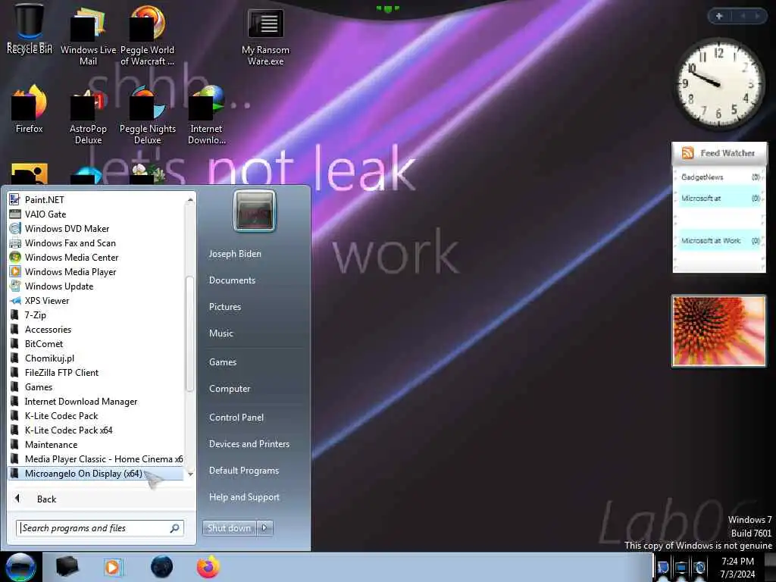The width and height of the screenshot is (776, 582).
Task: Click the Windows Media Player list icon
Action: [15, 271]
